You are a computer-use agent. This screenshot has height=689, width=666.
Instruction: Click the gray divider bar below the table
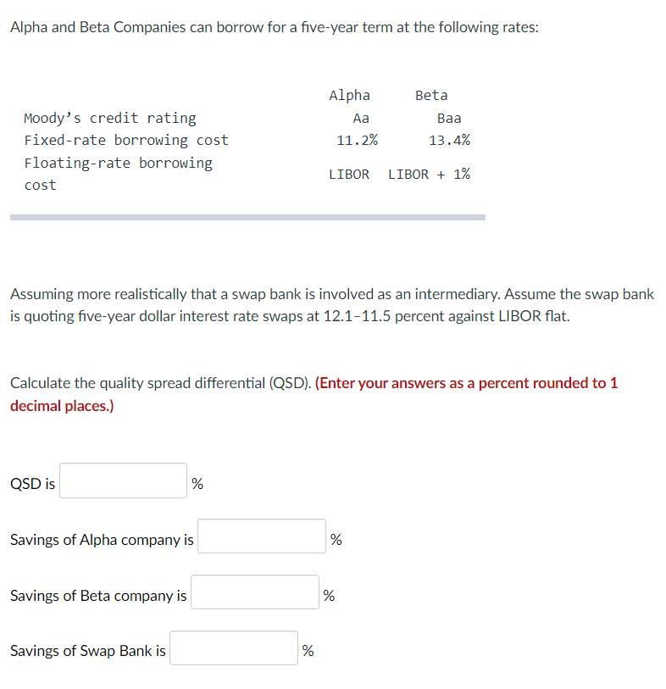click(247, 217)
